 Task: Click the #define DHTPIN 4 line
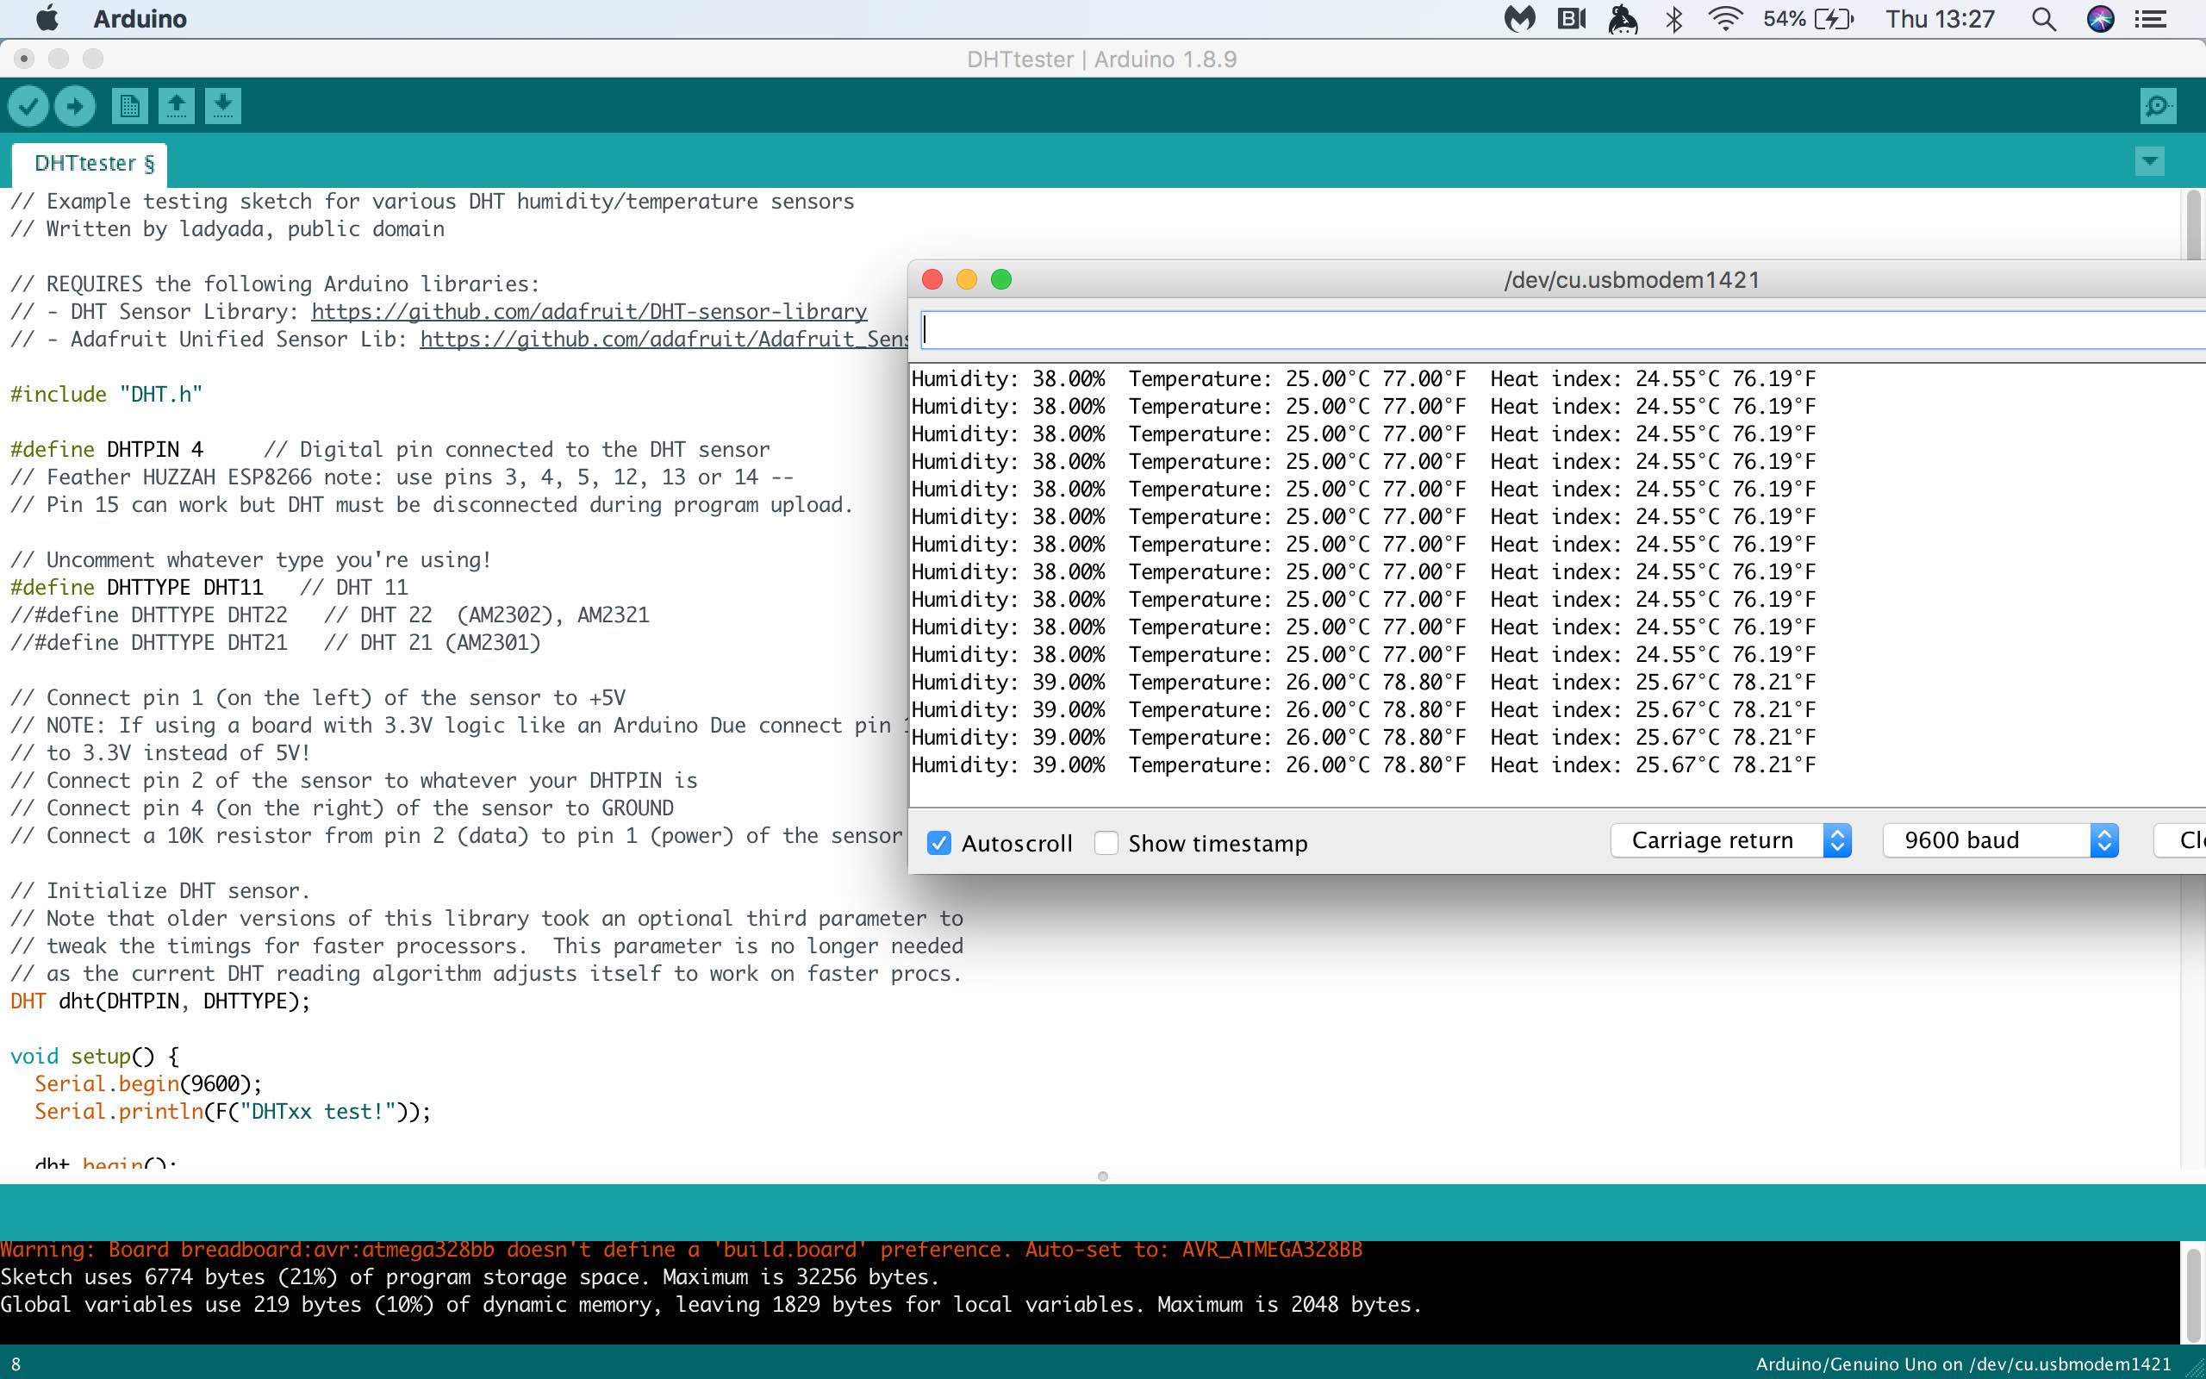pos(390,450)
